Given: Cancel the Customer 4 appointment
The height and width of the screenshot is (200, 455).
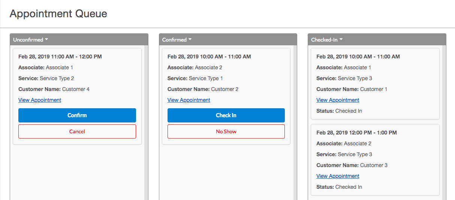Looking at the screenshot, I should point(77,131).
